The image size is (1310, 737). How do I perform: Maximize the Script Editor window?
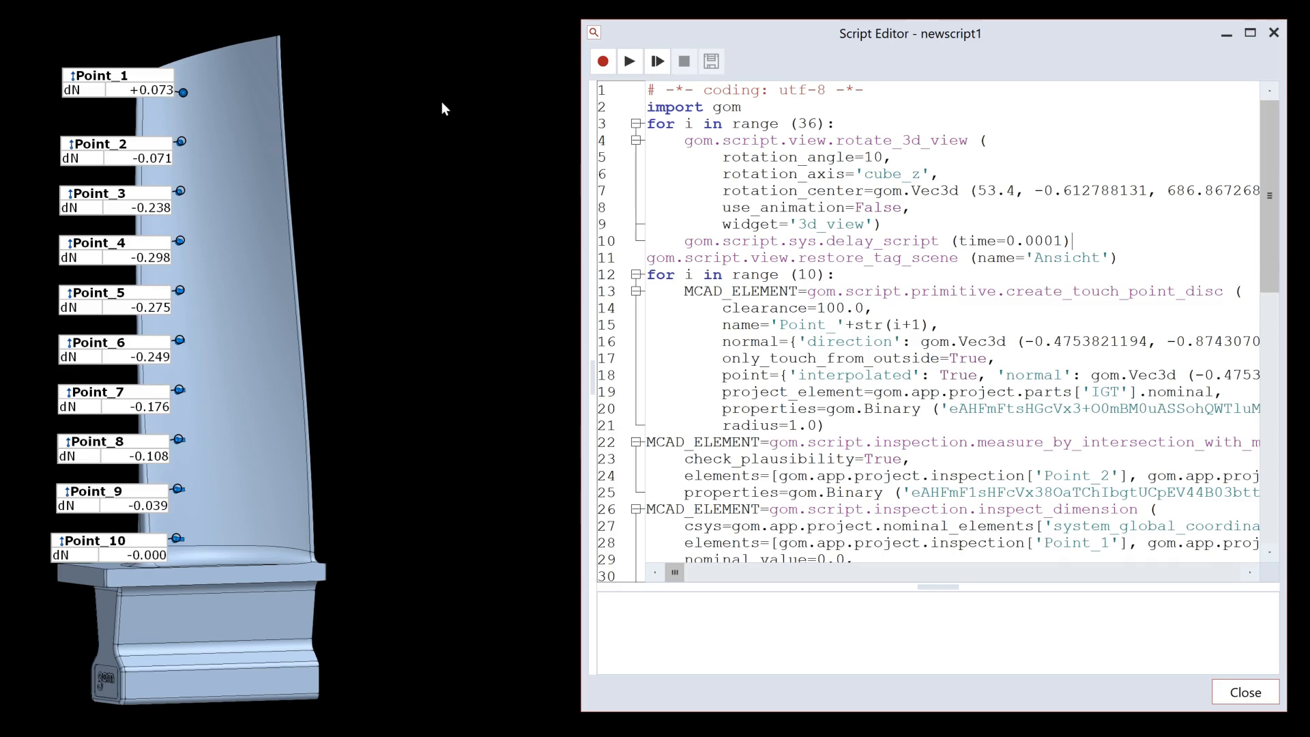[x=1250, y=33]
